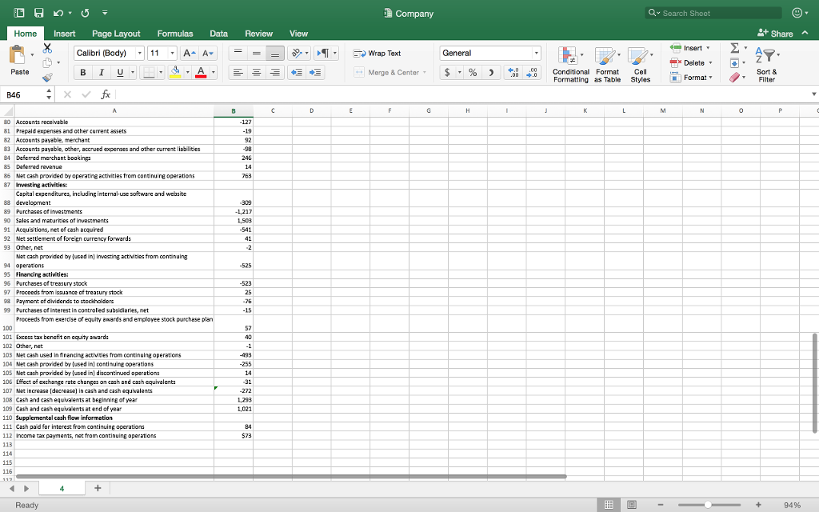Open Format as Table

point(607,64)
